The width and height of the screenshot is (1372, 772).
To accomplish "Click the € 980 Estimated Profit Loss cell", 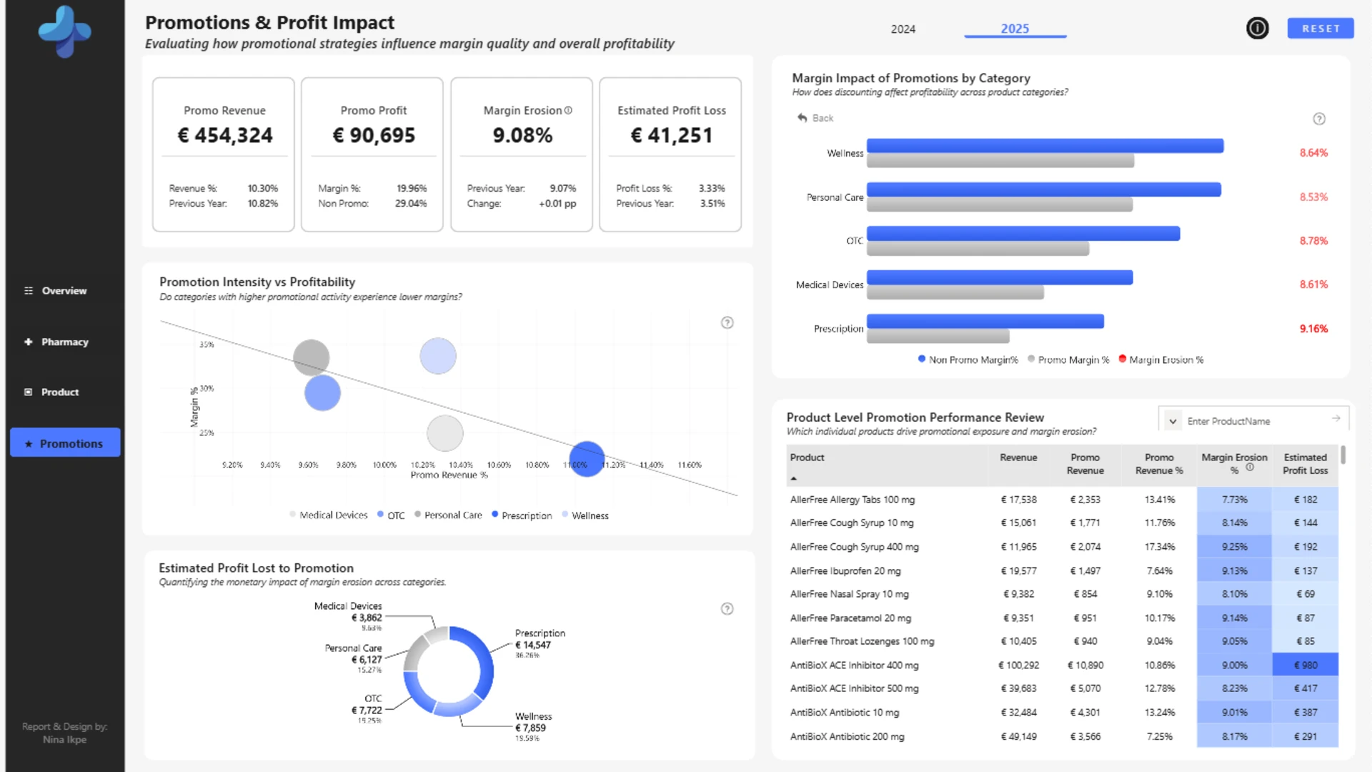I will point(1305,665).
